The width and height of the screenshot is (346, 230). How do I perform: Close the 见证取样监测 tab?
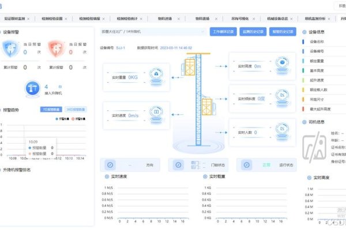pos(28,19)
